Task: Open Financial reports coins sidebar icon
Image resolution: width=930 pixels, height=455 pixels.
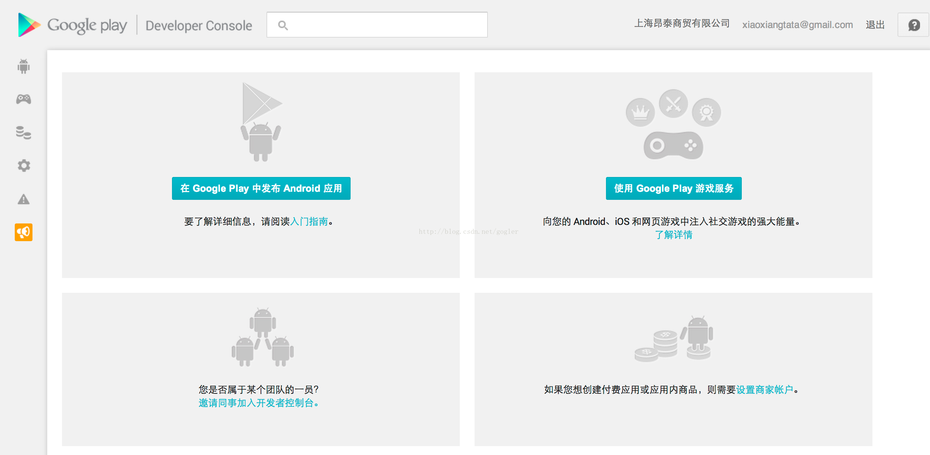Action: coord(24,133)
